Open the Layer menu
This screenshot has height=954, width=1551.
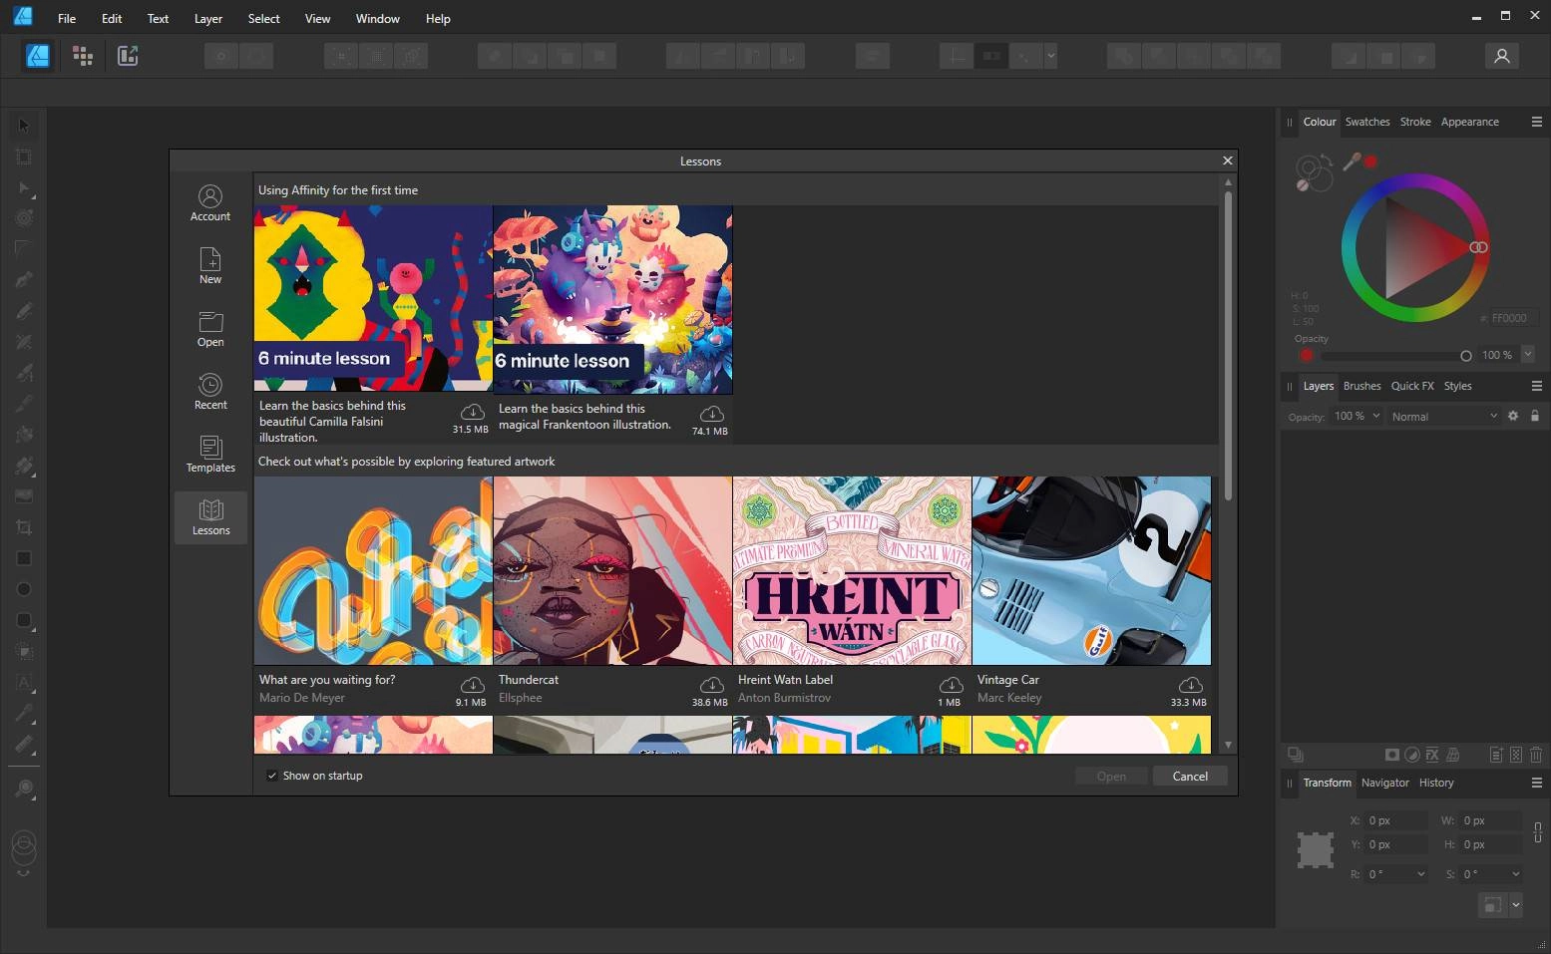point(208,18)
